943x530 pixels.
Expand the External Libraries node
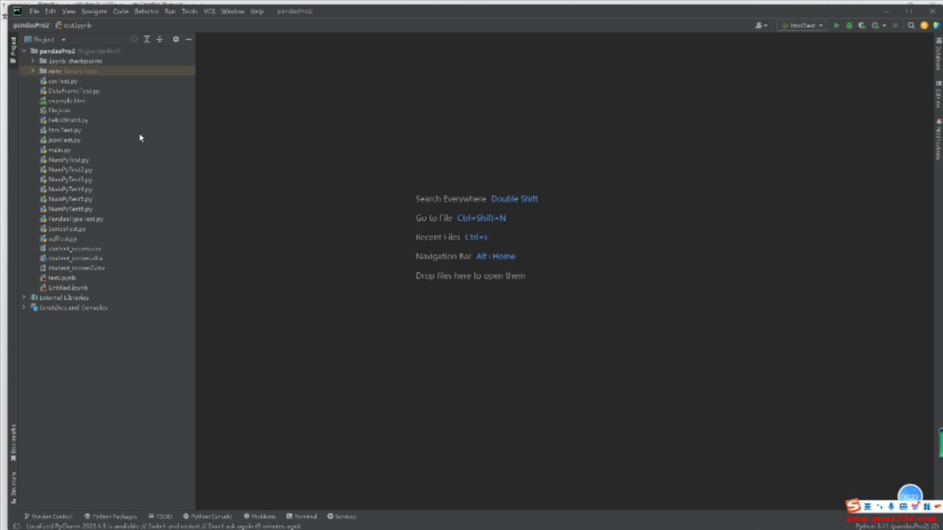pyautogui.click(x=24, y=297)
